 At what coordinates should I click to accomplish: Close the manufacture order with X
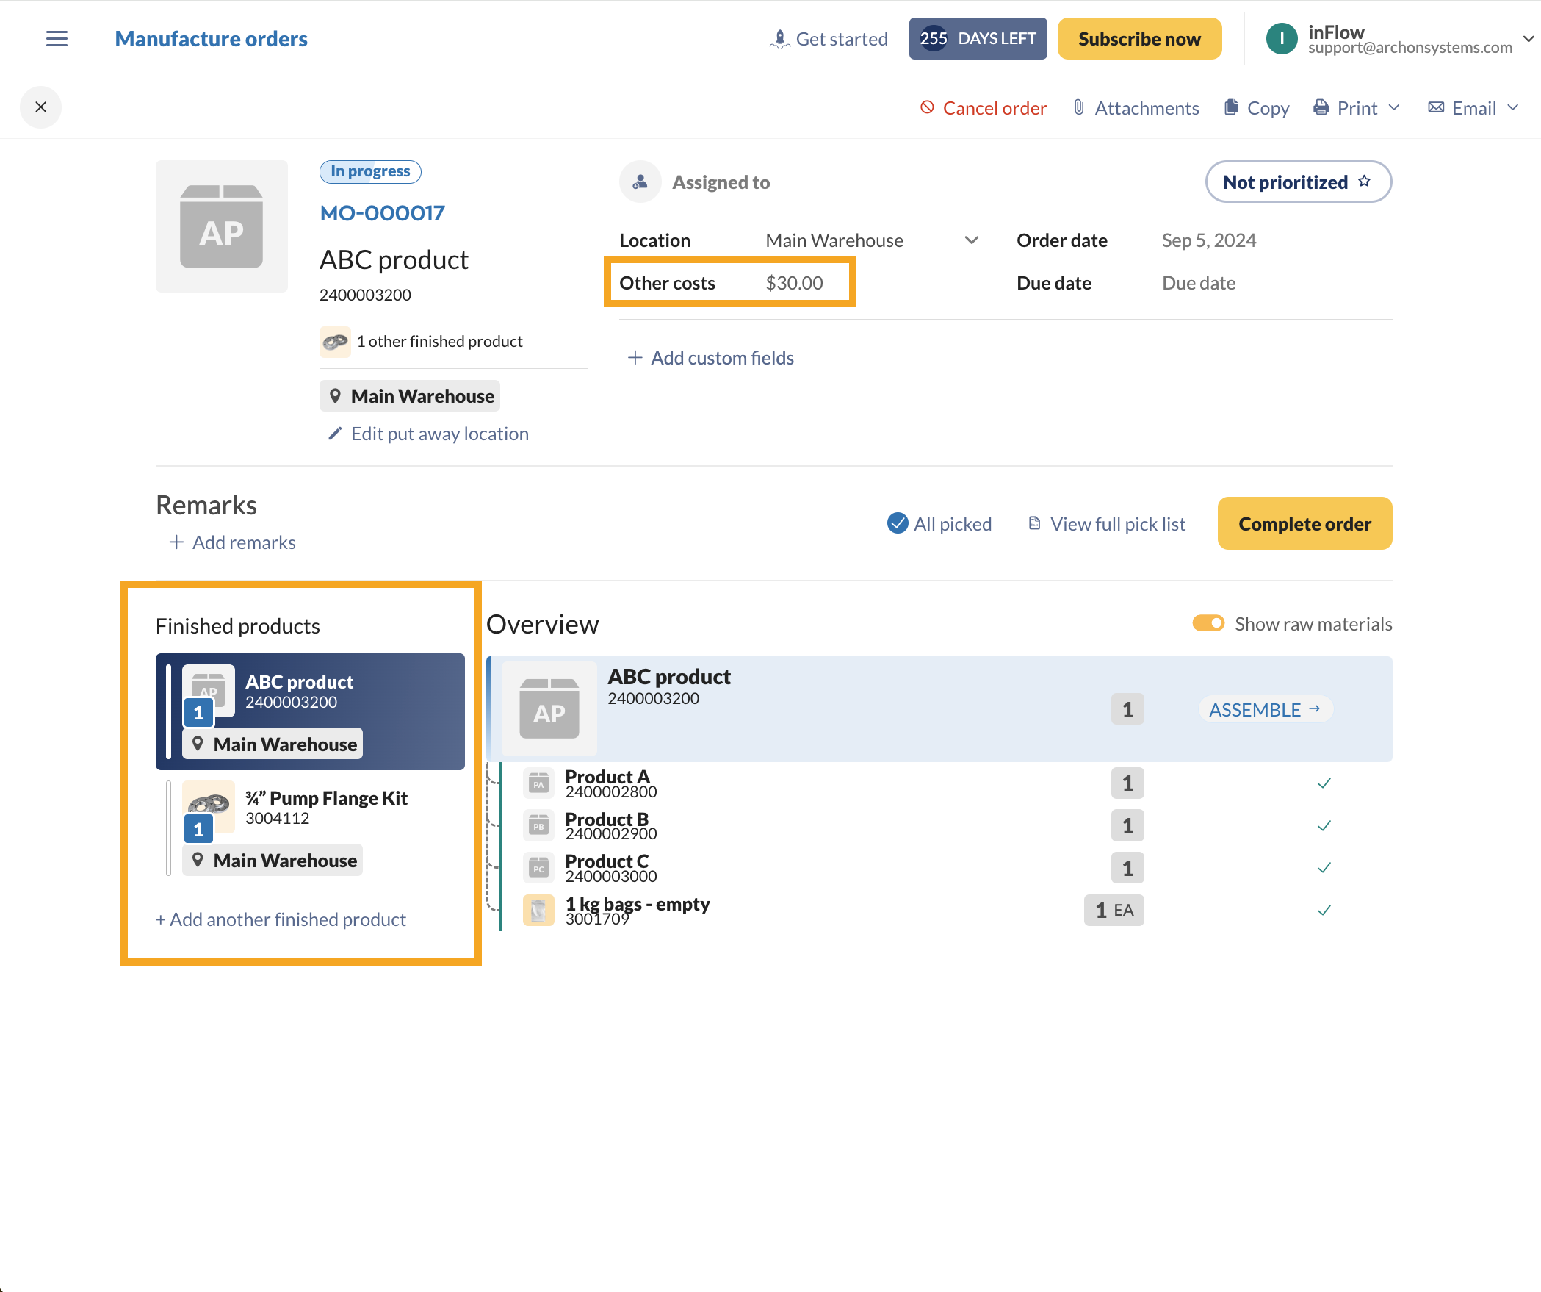point(41,107)
